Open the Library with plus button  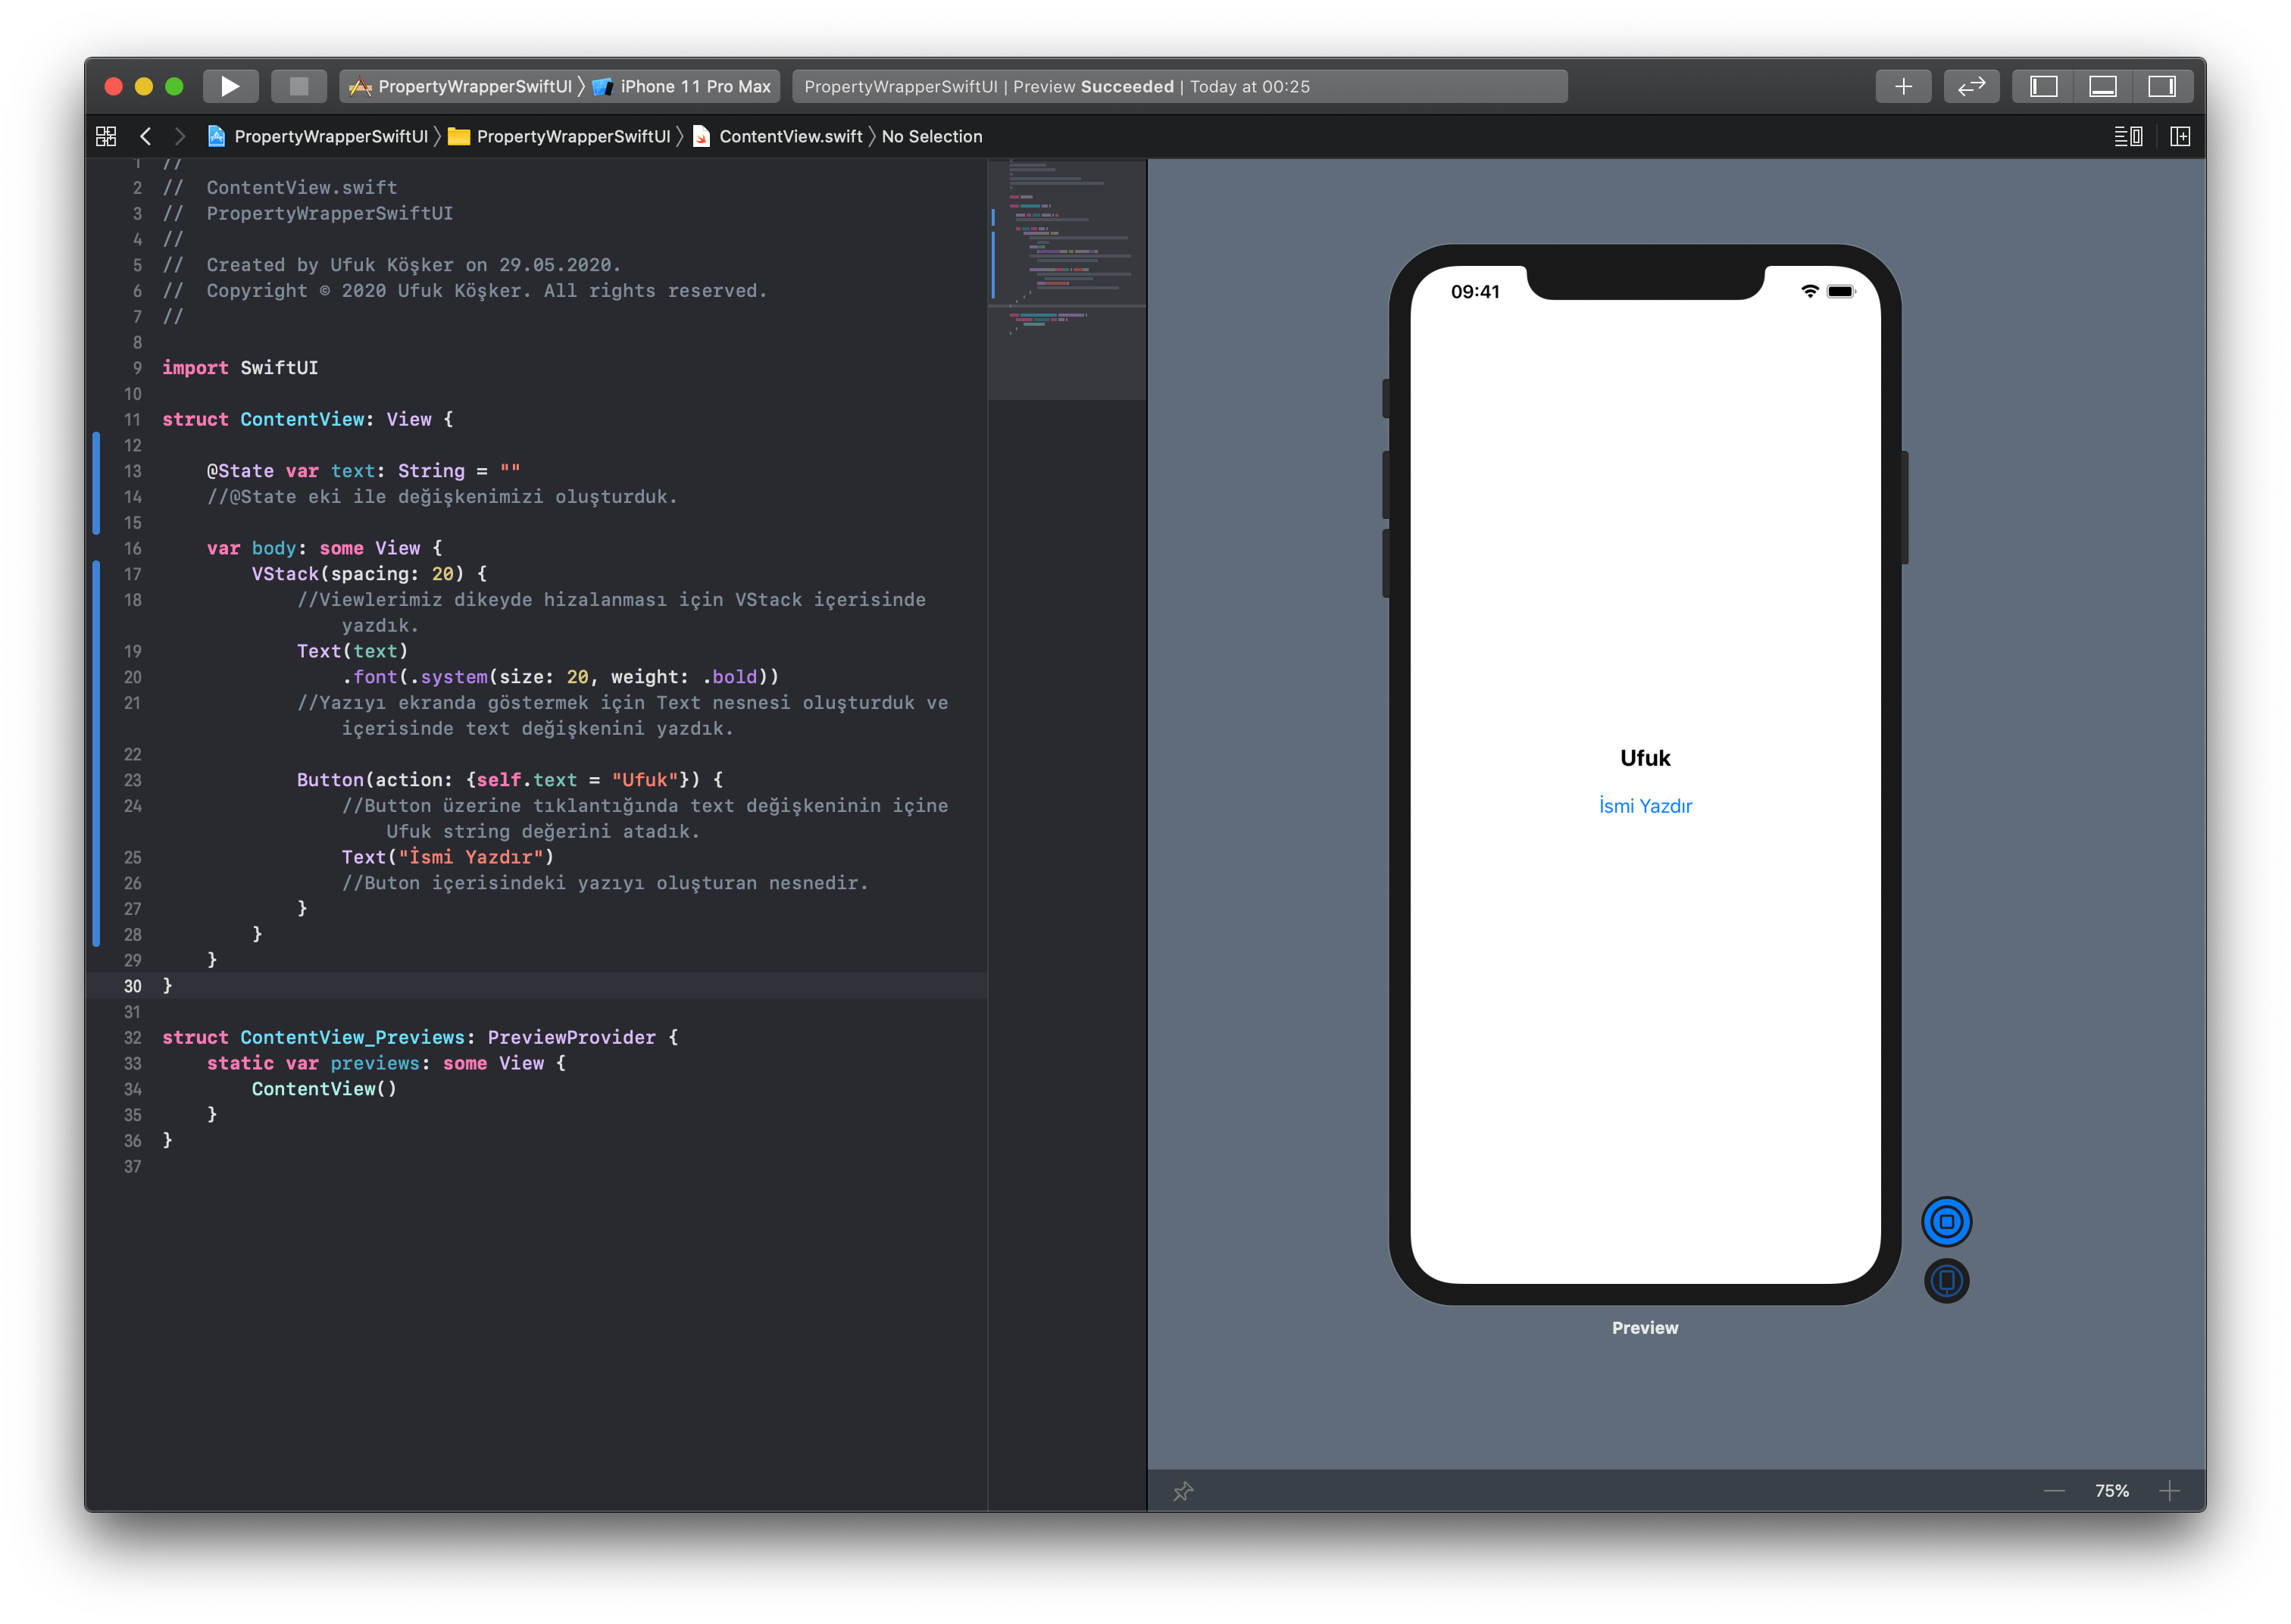coord(1903,86)
